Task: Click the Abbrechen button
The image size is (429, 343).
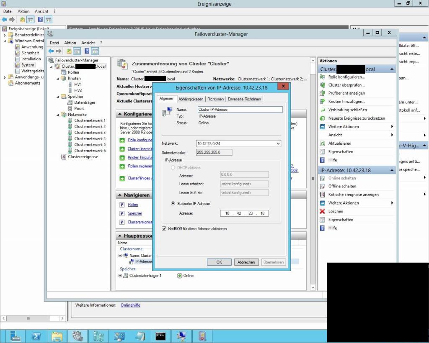Action: pyautogui.click(x=246, y=262)
